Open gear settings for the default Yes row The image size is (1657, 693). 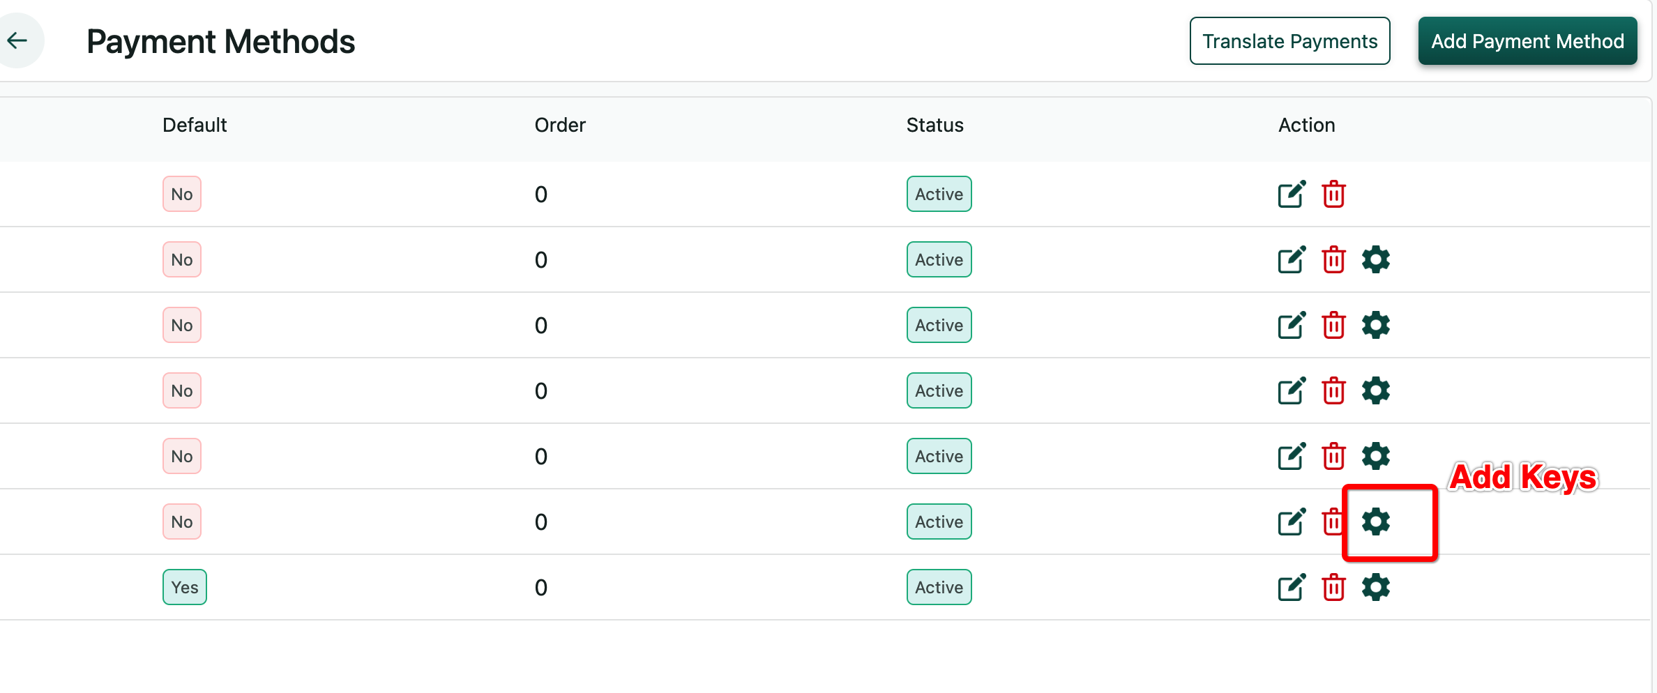tap(1375, 588)
